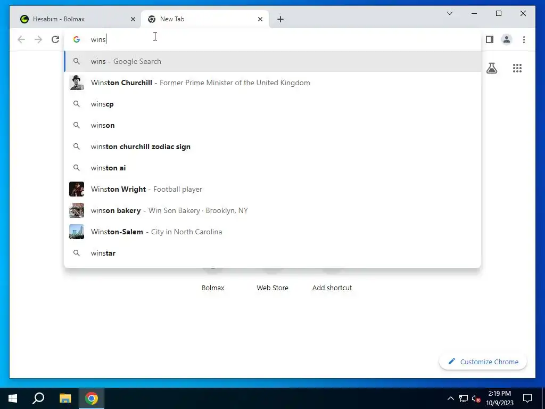The image size is (545, 409).
Task: Pick winston churchill zodiac sign suggestion
Action: 272,146
